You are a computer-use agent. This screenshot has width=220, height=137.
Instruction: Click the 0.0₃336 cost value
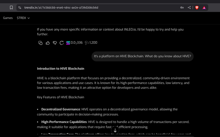[76, 43]
